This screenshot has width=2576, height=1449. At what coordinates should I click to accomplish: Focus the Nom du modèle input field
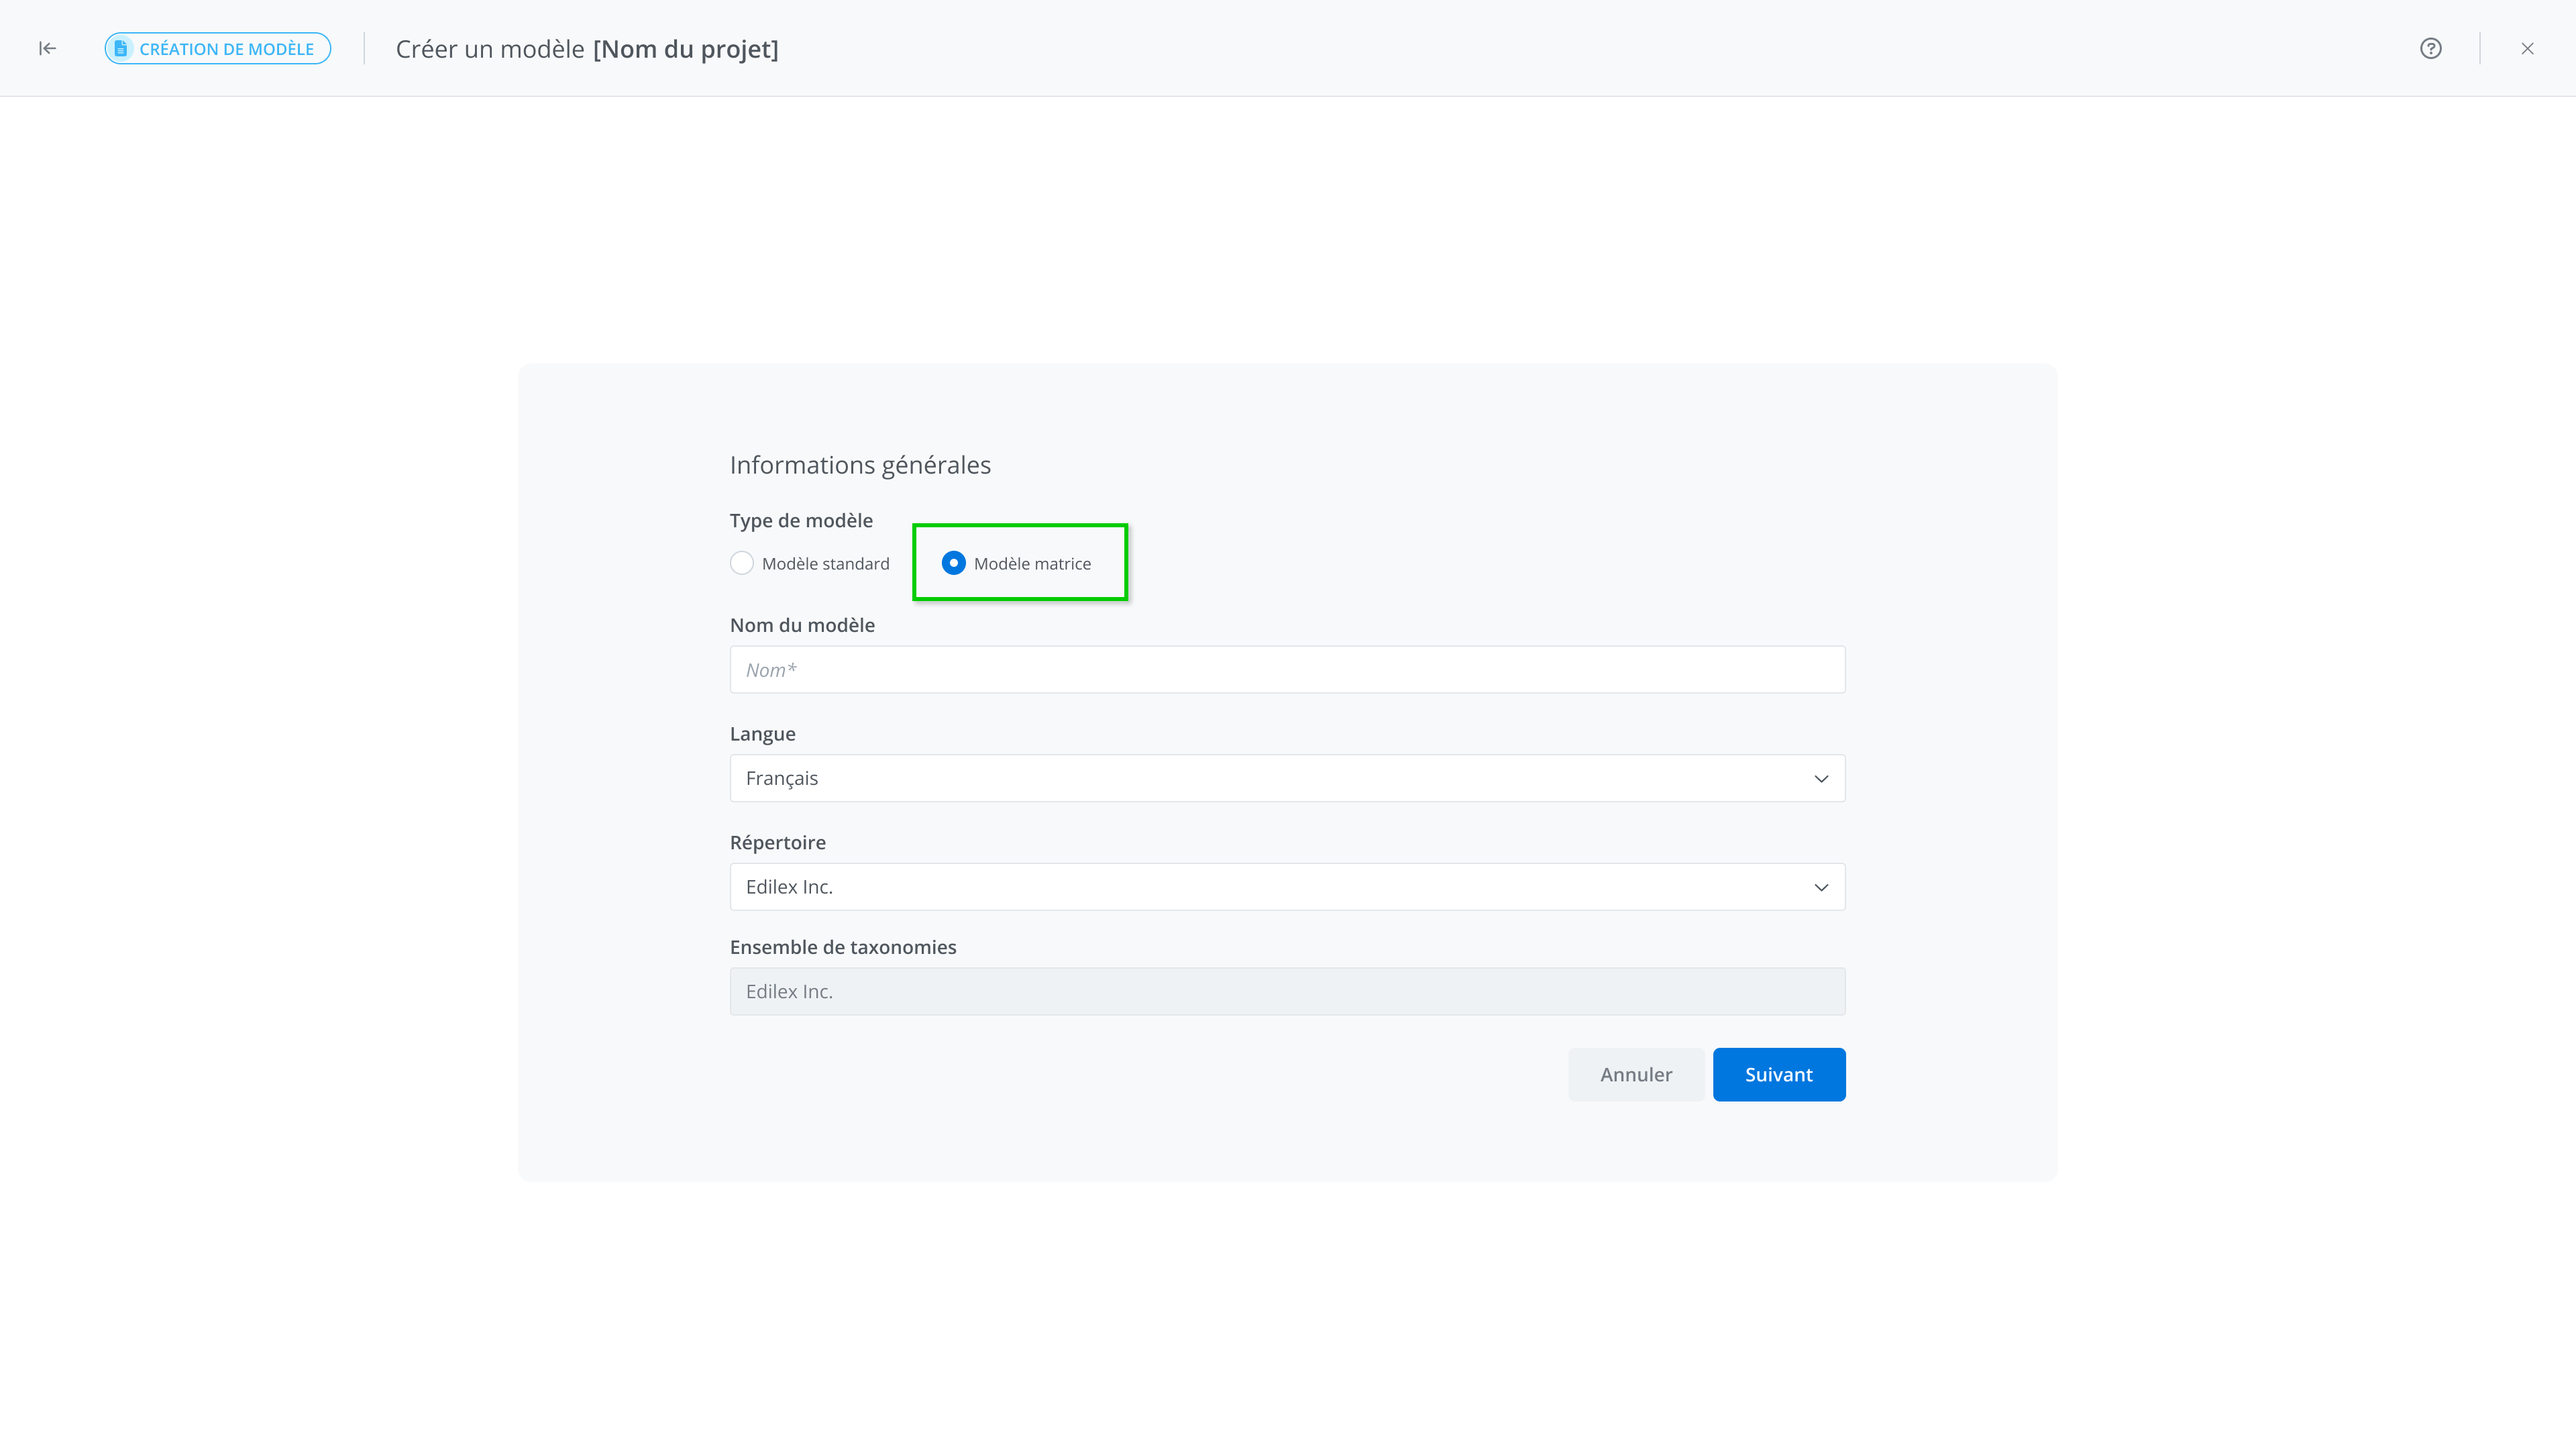coord(1287,670)
